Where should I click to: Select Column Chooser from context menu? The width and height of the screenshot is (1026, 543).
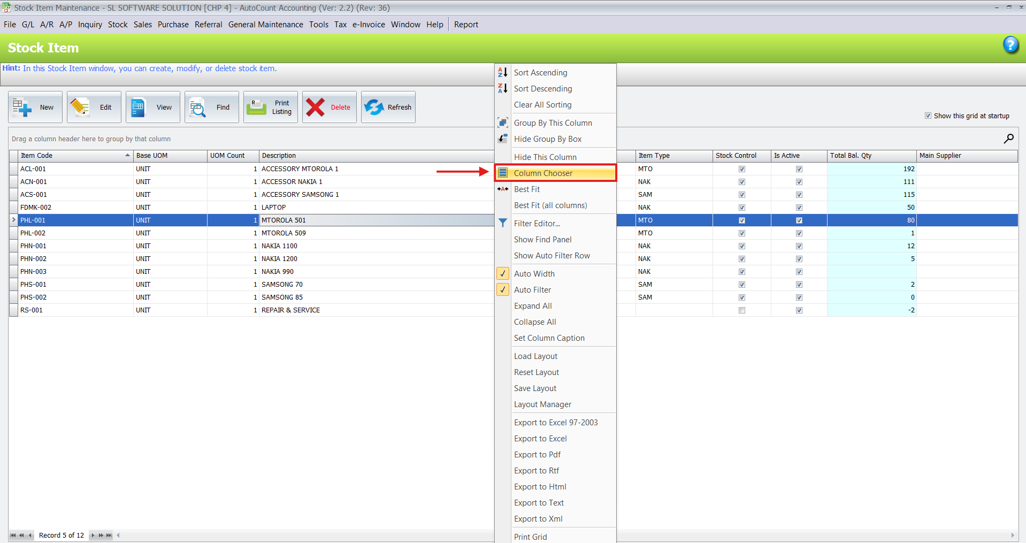pos(543,173)
